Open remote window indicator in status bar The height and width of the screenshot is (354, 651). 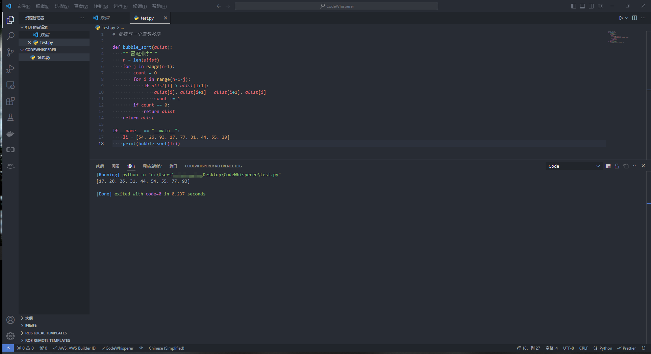point(8,348)
